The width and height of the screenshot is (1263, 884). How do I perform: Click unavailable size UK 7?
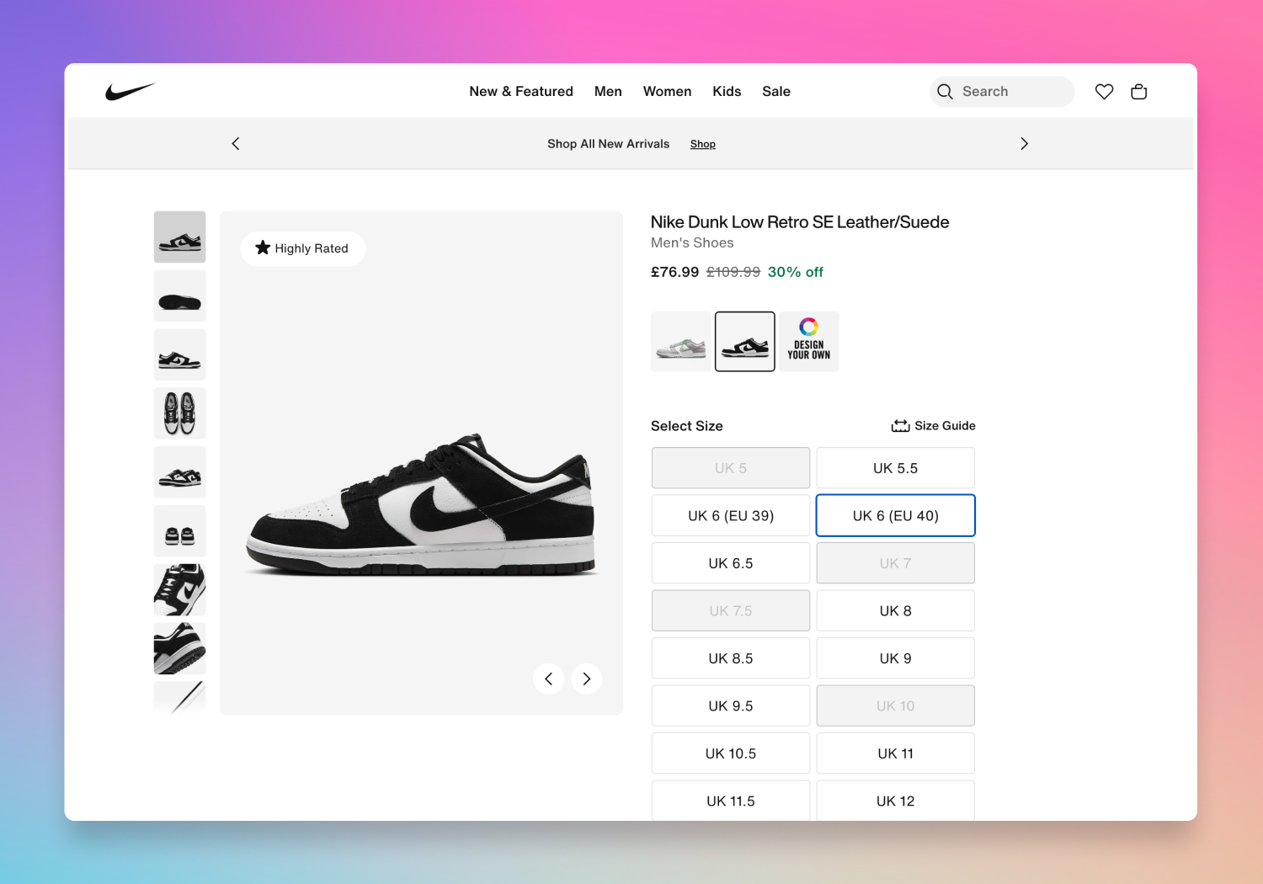pos(896,563)
